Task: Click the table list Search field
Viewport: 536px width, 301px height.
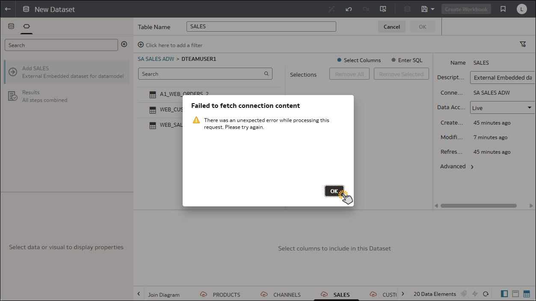Action: pos(205,74)
